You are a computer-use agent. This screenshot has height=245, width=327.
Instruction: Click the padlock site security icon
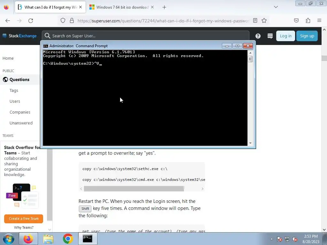72,21
